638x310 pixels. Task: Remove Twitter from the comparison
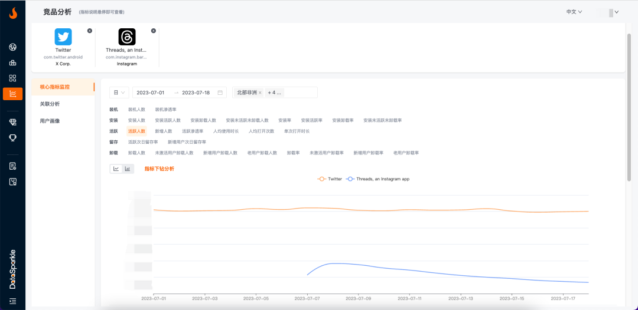pos(90,31)
